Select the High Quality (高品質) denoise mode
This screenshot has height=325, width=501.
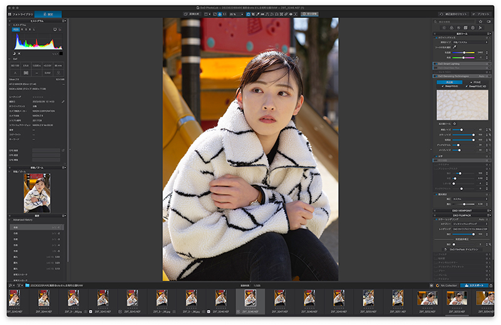[x=449, y=82]
